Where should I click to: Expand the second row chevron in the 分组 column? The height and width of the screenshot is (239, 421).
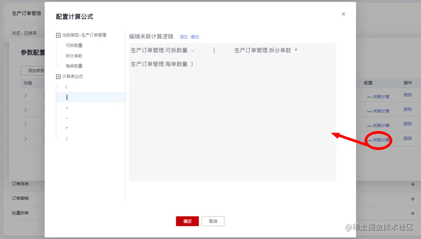pyautogui.click(x=26, y=110)
